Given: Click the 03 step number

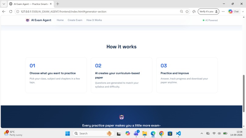Looking at the screenshot, I should point(164,65).
